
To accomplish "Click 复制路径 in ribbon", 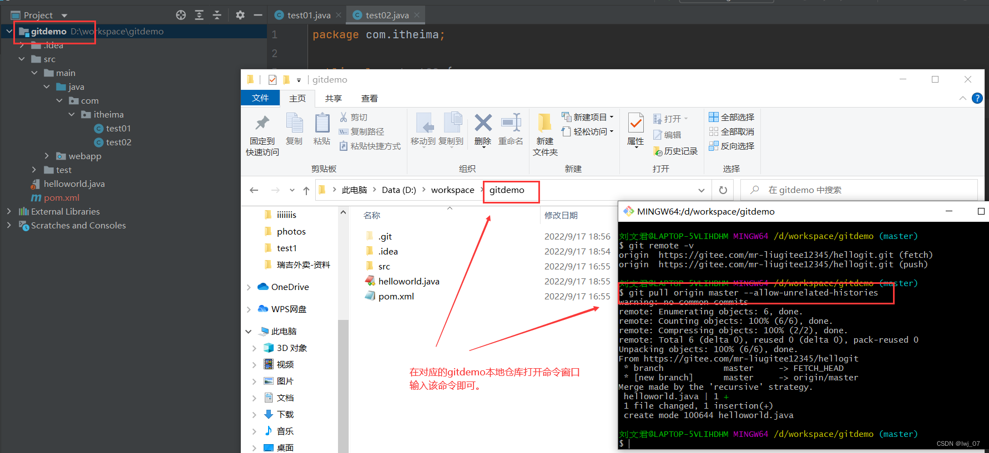I will click(x=361, y=131).
